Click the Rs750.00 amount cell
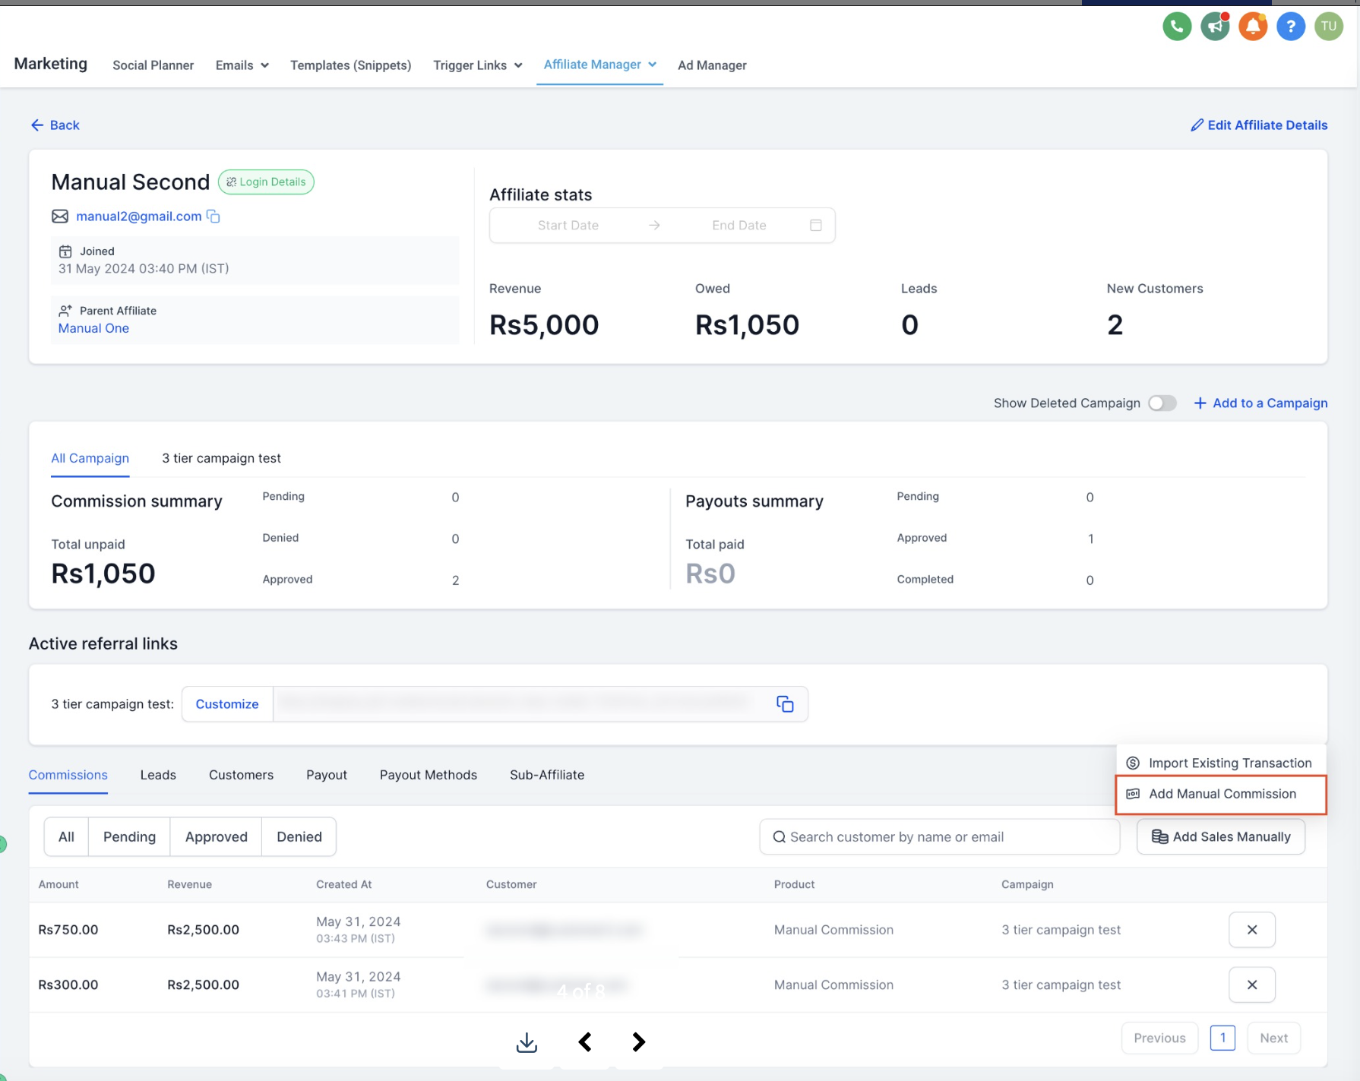This screenshot has height=1081, width=1360. point(68,930)
